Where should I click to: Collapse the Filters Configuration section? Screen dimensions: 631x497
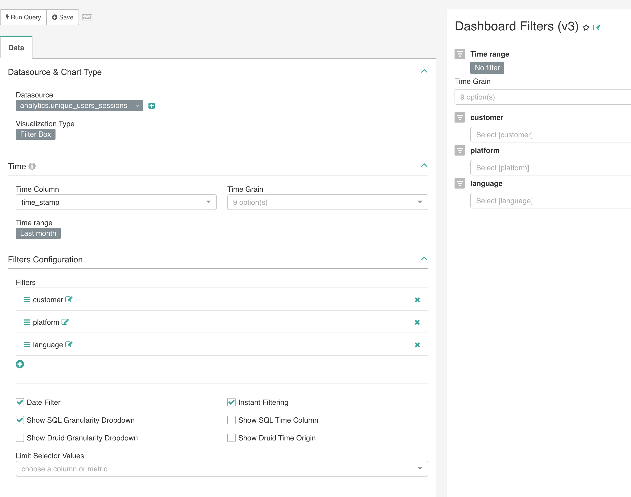(424, 258)
